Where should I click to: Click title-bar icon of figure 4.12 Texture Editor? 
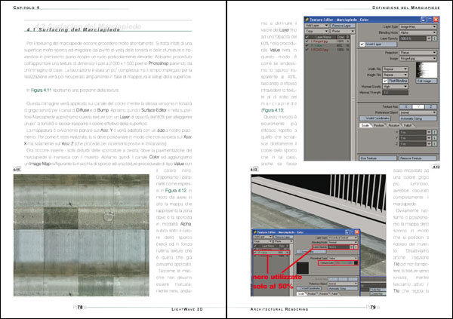coord(307,20)
